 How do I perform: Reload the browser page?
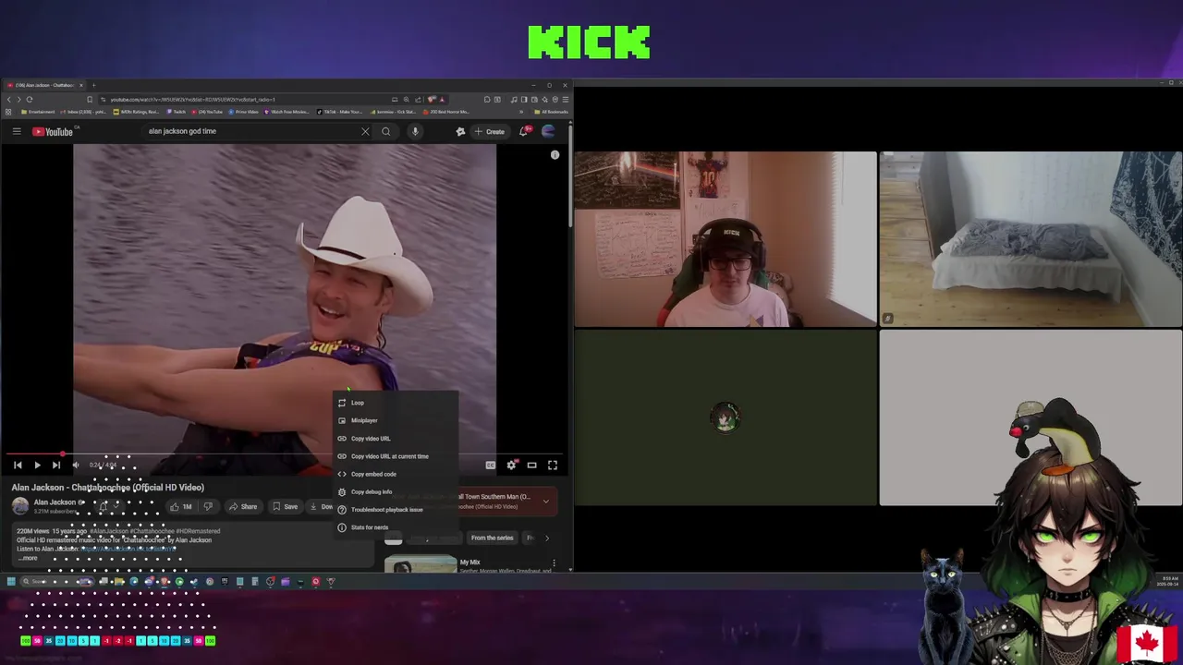[30, 99]
